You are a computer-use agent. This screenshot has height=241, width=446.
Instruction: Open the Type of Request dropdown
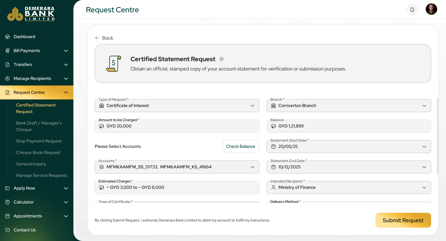coord(177,106)
